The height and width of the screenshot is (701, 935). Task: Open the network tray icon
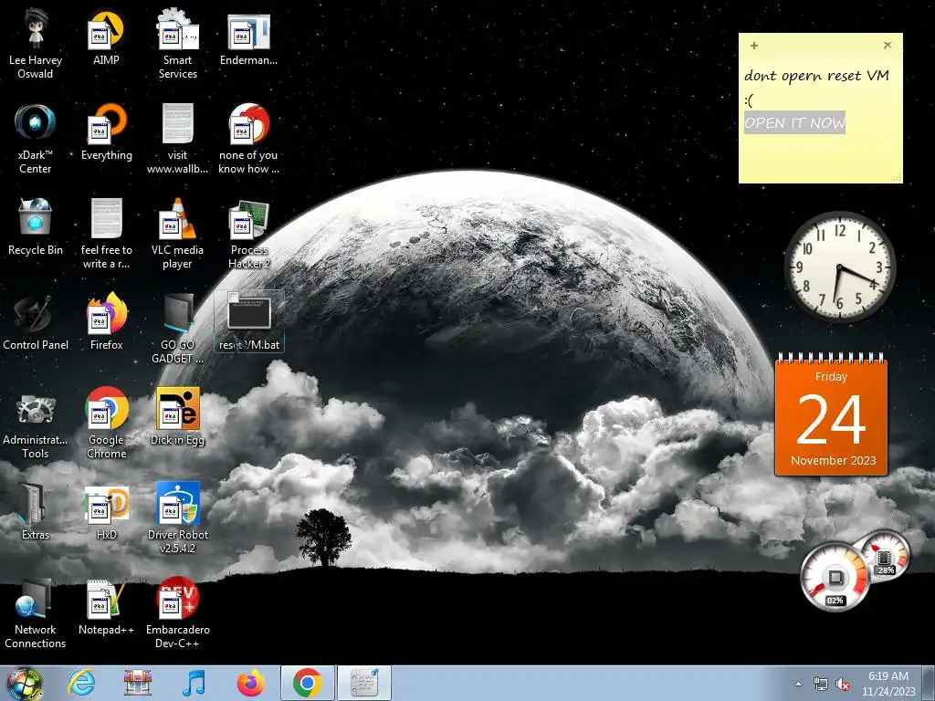(821, 685)
